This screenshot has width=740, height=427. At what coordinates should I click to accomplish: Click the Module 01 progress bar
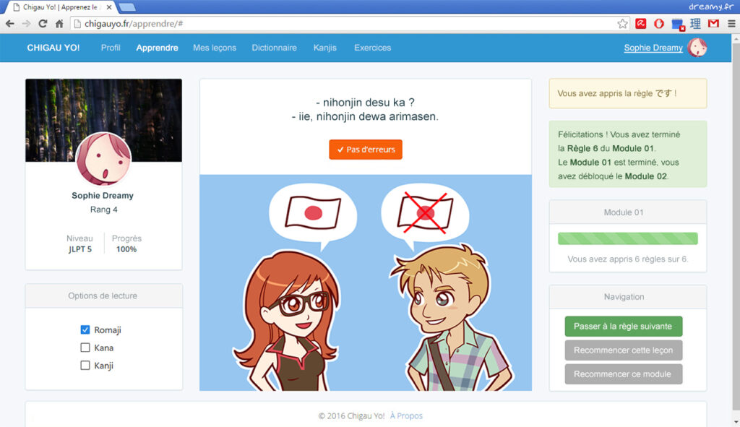pos(627,238)
